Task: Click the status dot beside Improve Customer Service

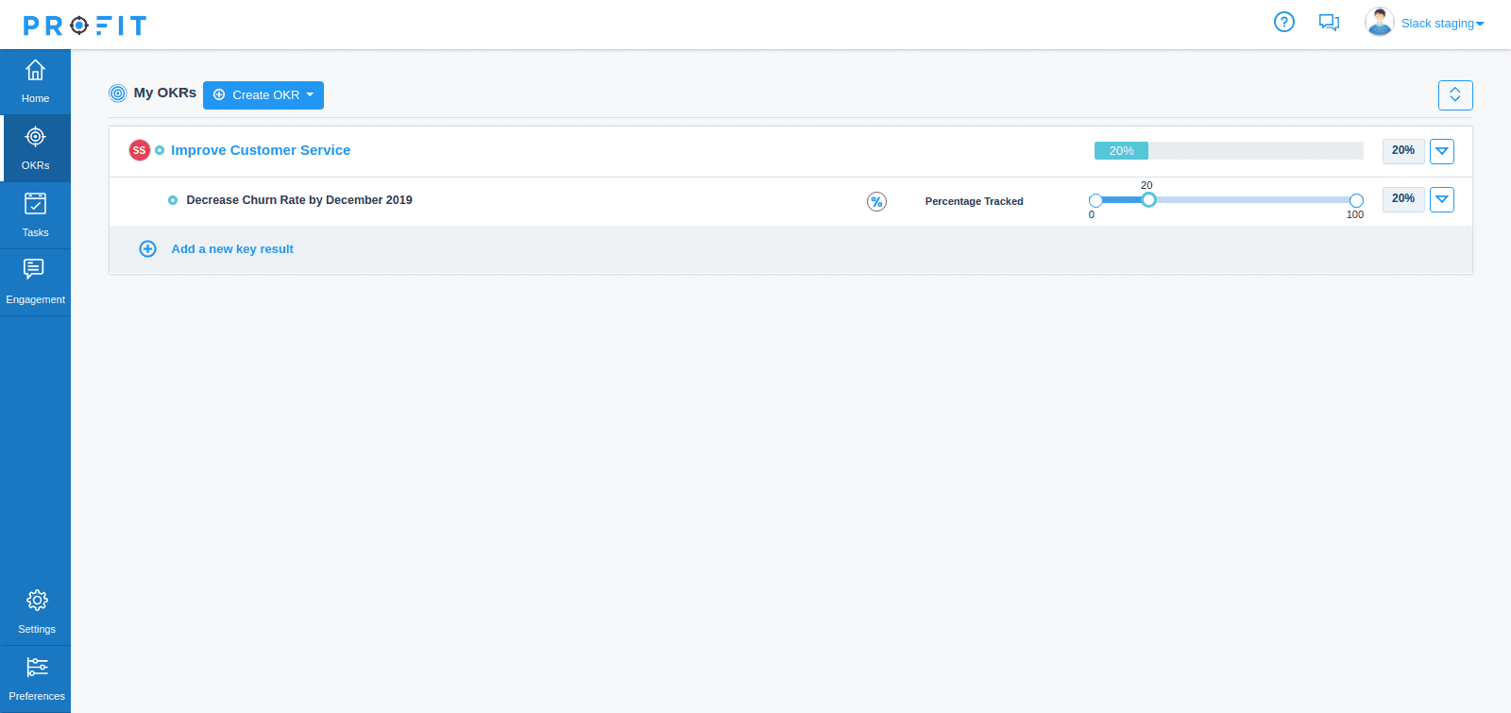Action: (160, 150)
